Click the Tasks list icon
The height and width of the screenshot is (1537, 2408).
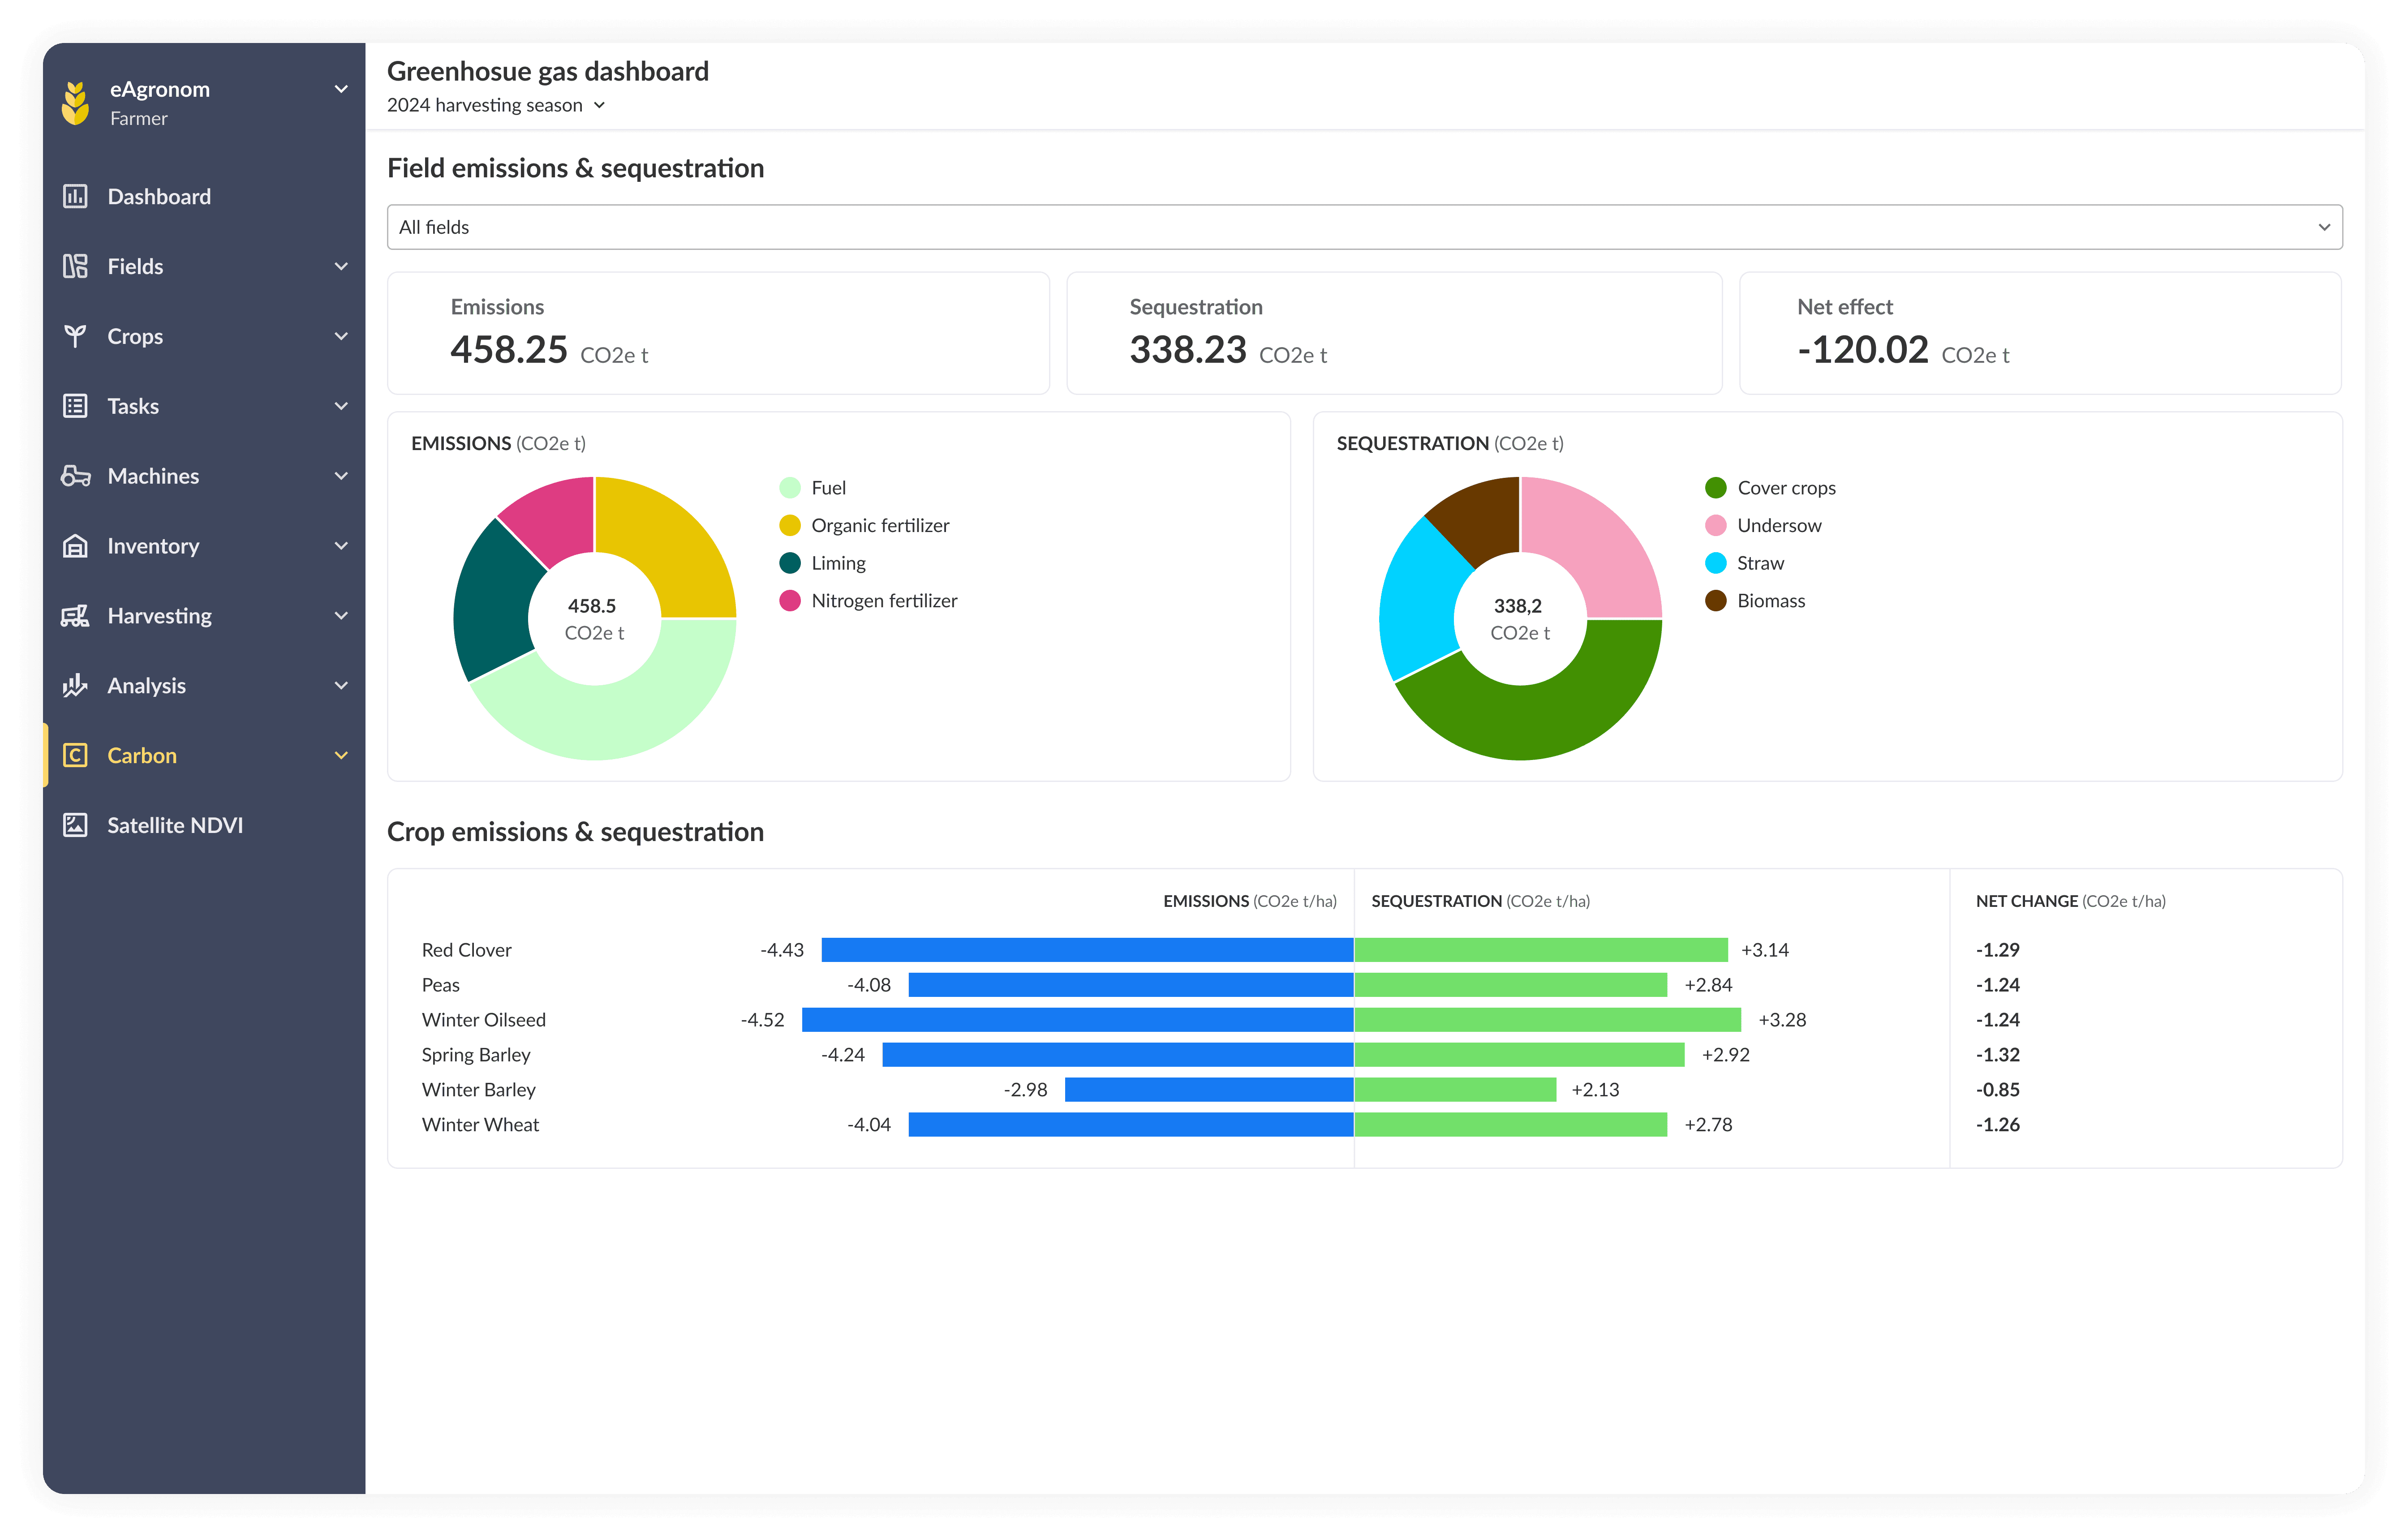coord(75,406)
